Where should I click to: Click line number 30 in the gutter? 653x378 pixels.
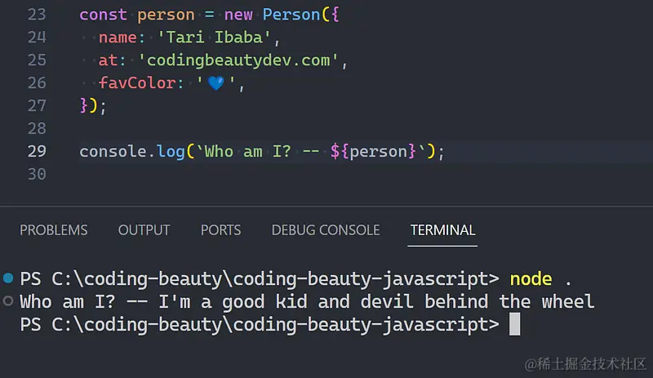point(37,174)
